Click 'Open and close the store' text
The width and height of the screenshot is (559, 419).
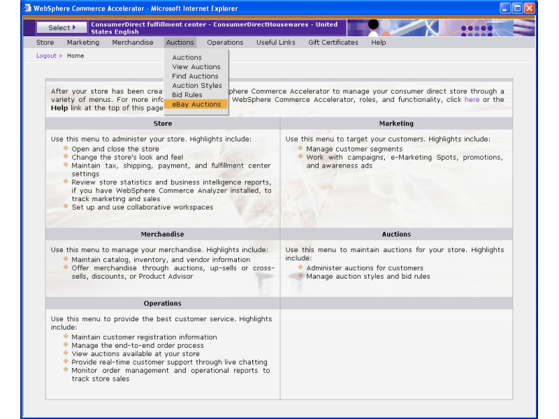tap(115, 149)
